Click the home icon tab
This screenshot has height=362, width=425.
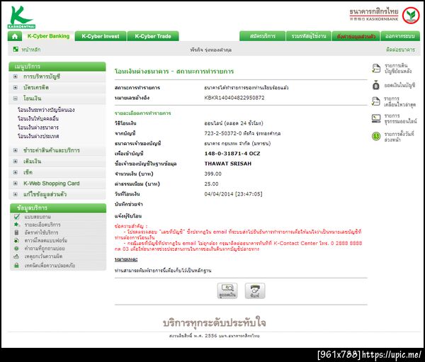[x=15, y=36]
